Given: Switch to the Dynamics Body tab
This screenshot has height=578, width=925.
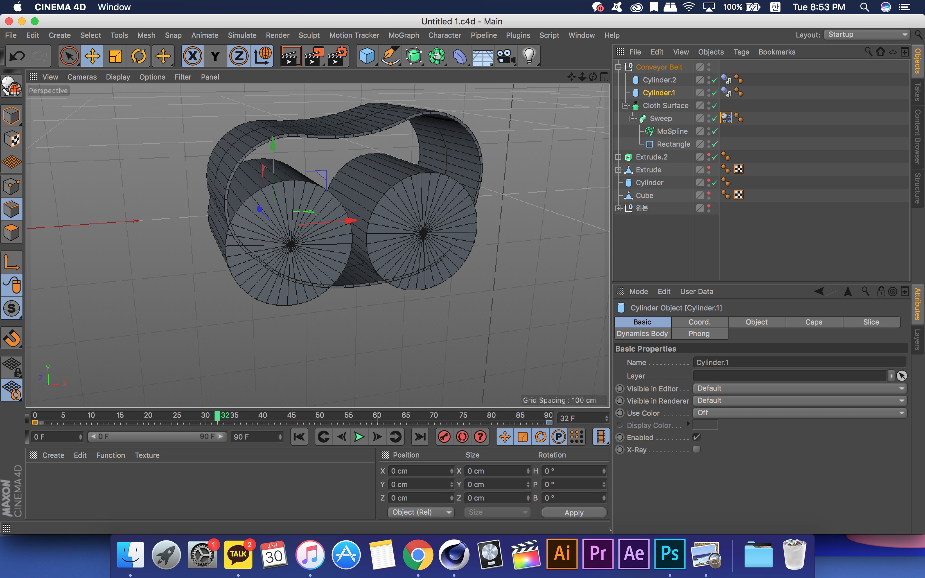Looking at the screenshot, I should (642, 333).
